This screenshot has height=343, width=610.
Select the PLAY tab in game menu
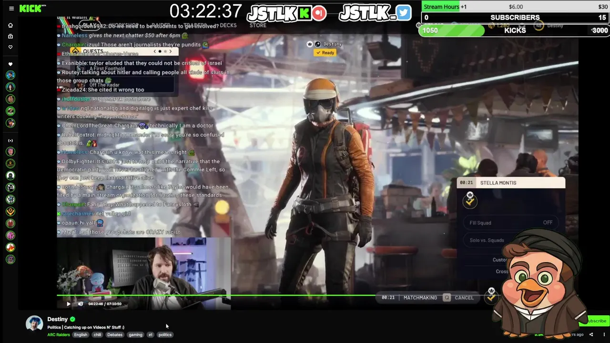click(90, 25)
